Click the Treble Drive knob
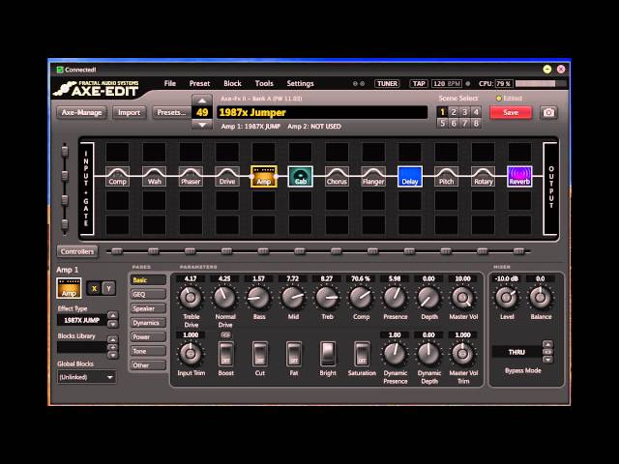 tap(191, 298)
